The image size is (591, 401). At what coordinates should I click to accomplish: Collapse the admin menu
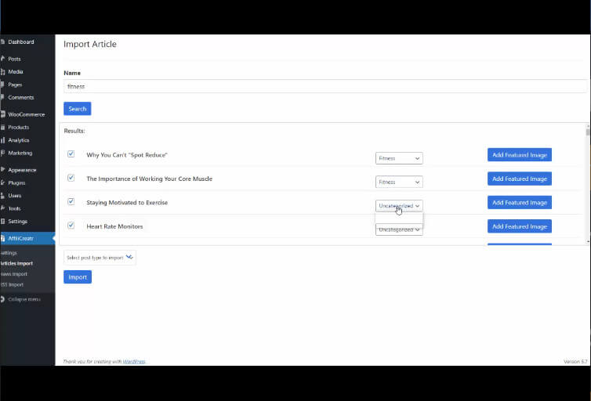click(24, 299)
